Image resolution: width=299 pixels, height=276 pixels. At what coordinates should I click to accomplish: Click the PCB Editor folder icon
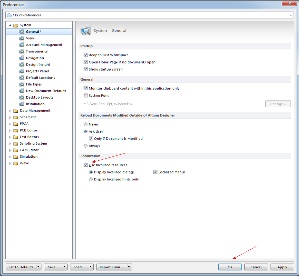click(x=16, y=130)
